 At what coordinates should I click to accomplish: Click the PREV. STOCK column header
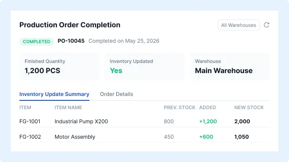click(x=179, y=107)
